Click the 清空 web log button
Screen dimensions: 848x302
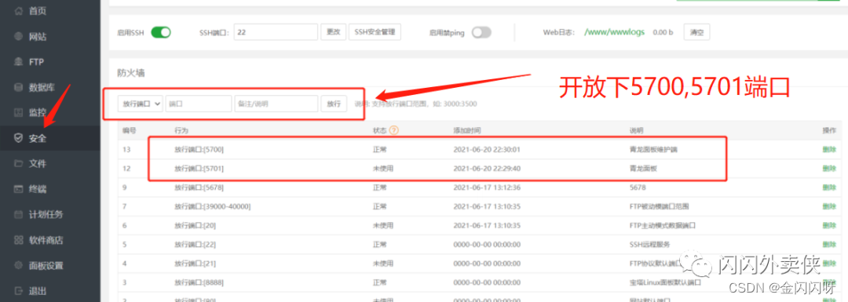(696, 32)
